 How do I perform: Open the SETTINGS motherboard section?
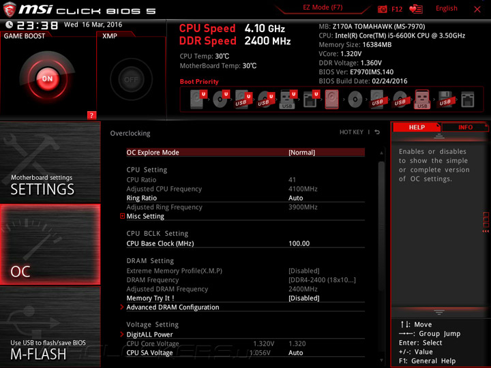pos(50,162)
